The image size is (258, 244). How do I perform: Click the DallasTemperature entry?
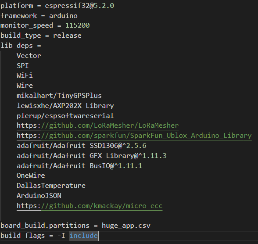51,186
